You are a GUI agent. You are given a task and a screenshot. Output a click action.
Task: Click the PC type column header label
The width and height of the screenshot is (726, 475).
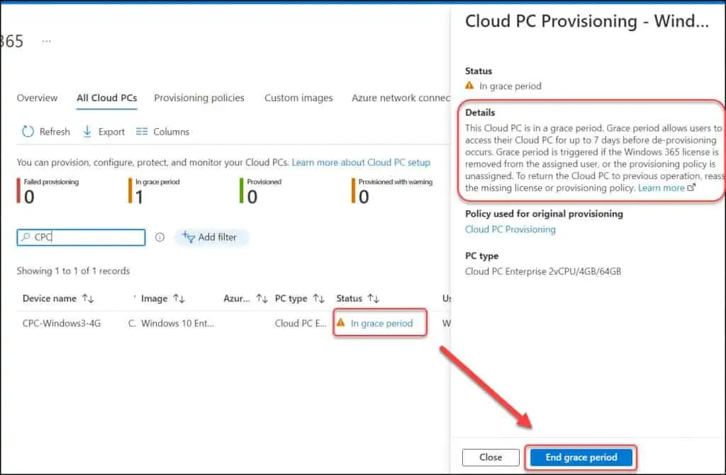(291, 298)
